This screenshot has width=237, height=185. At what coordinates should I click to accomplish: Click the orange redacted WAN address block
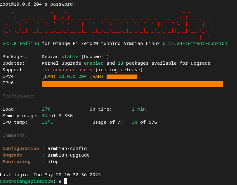pyautogui.click(x=122, y=77)
